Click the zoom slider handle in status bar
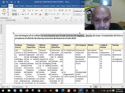This screenshot has width=125, height=93. (112, 87)
